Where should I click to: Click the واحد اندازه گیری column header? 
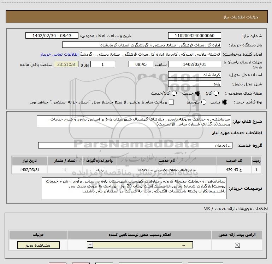99,161
